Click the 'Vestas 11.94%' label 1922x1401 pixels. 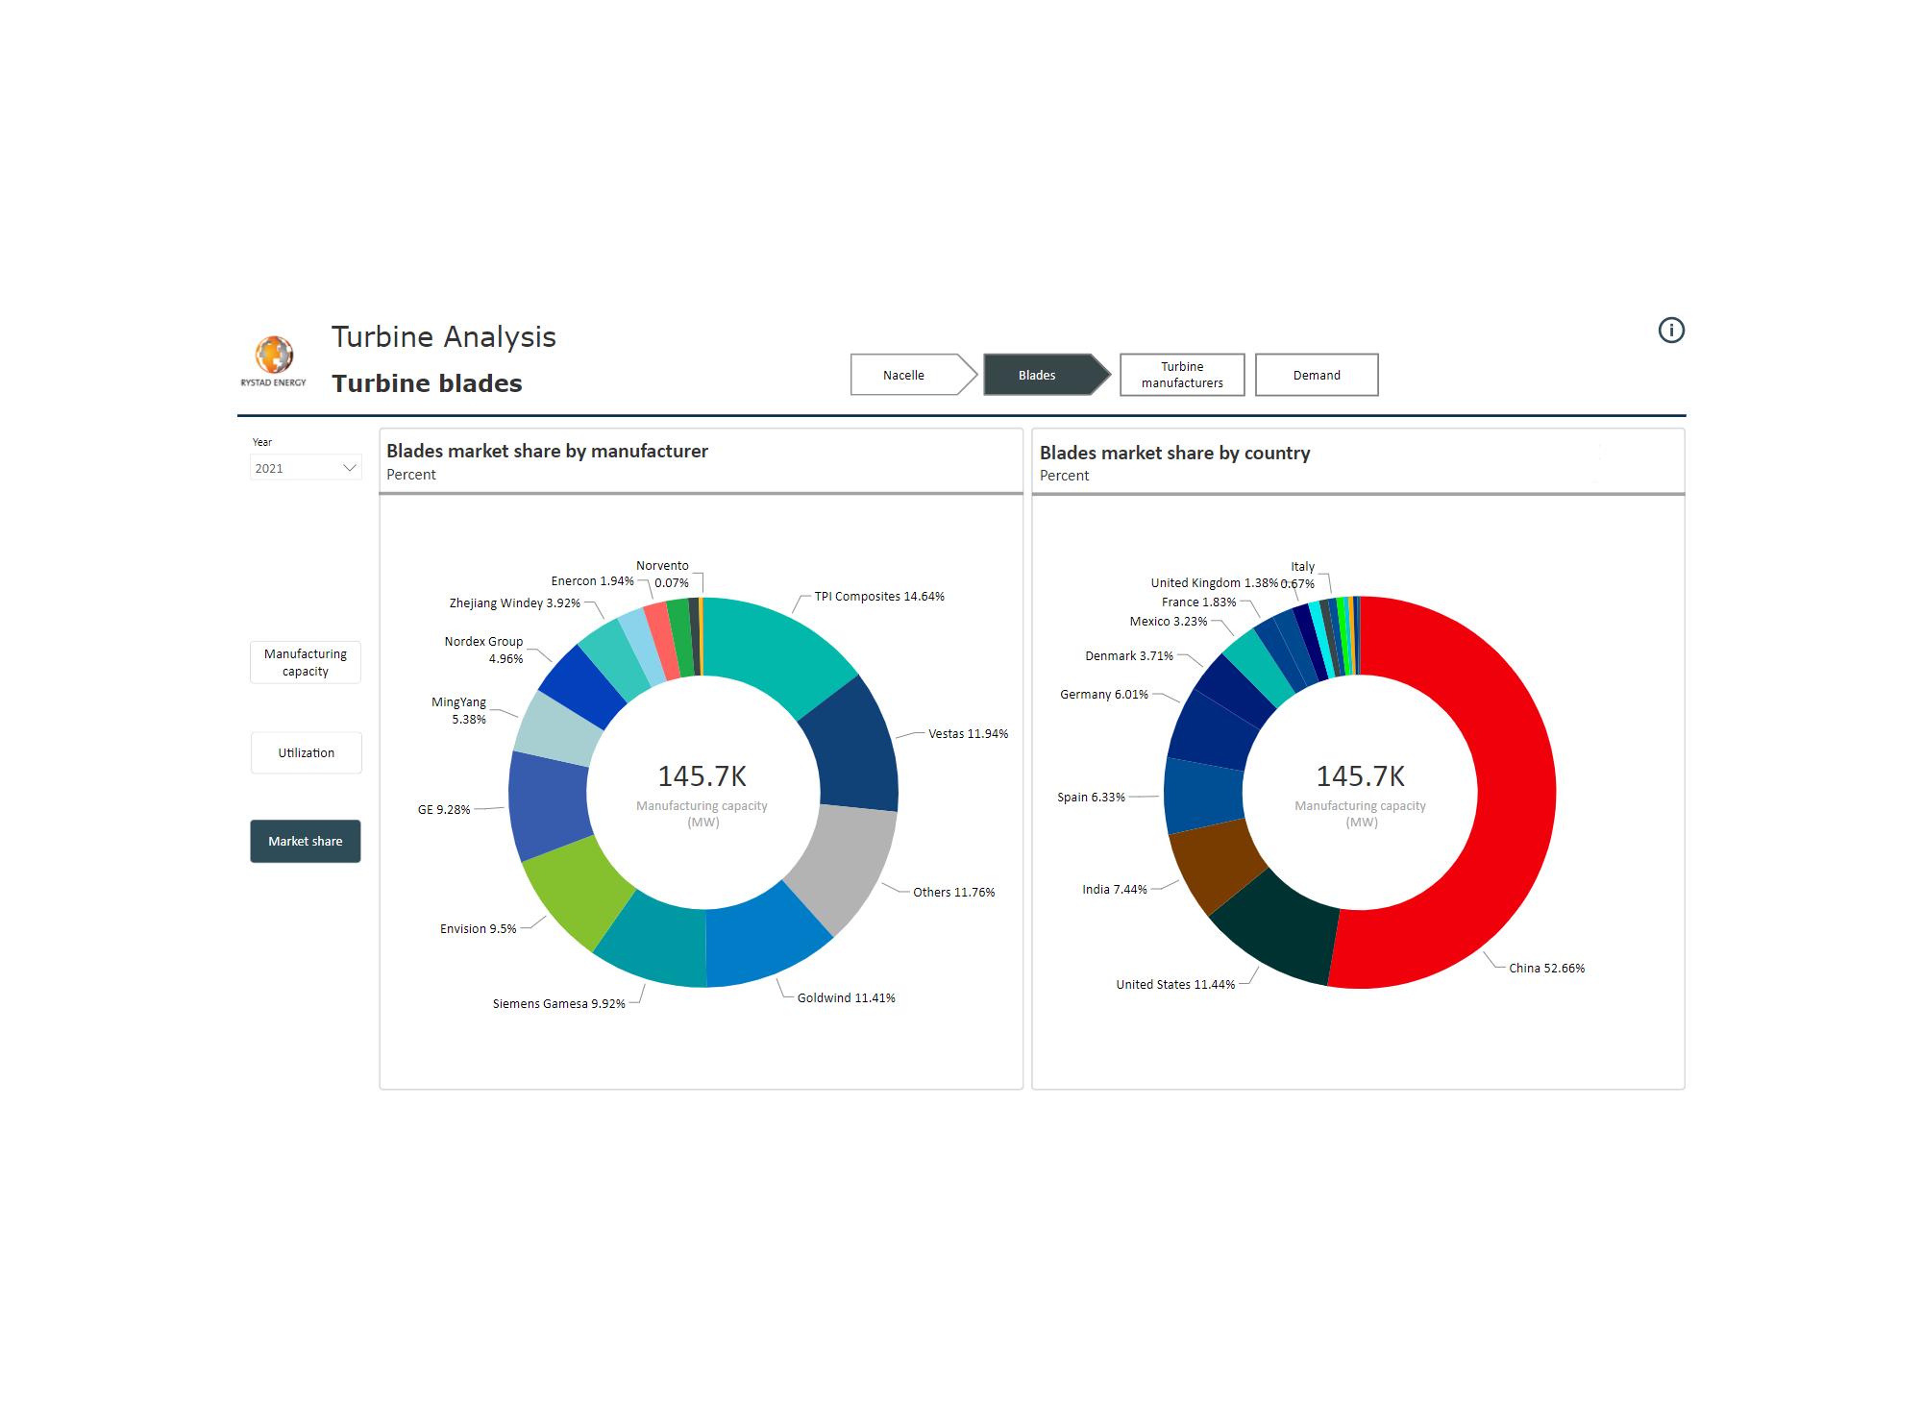[x=968, y=734]
